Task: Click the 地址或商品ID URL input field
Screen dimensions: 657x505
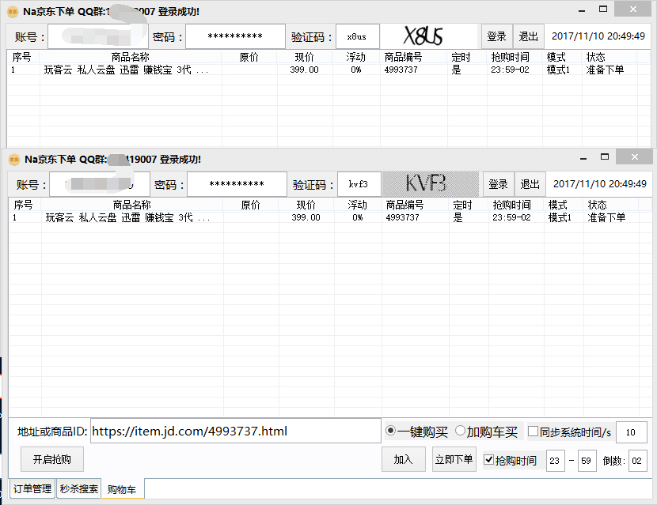Action: (x=236, y=431)
